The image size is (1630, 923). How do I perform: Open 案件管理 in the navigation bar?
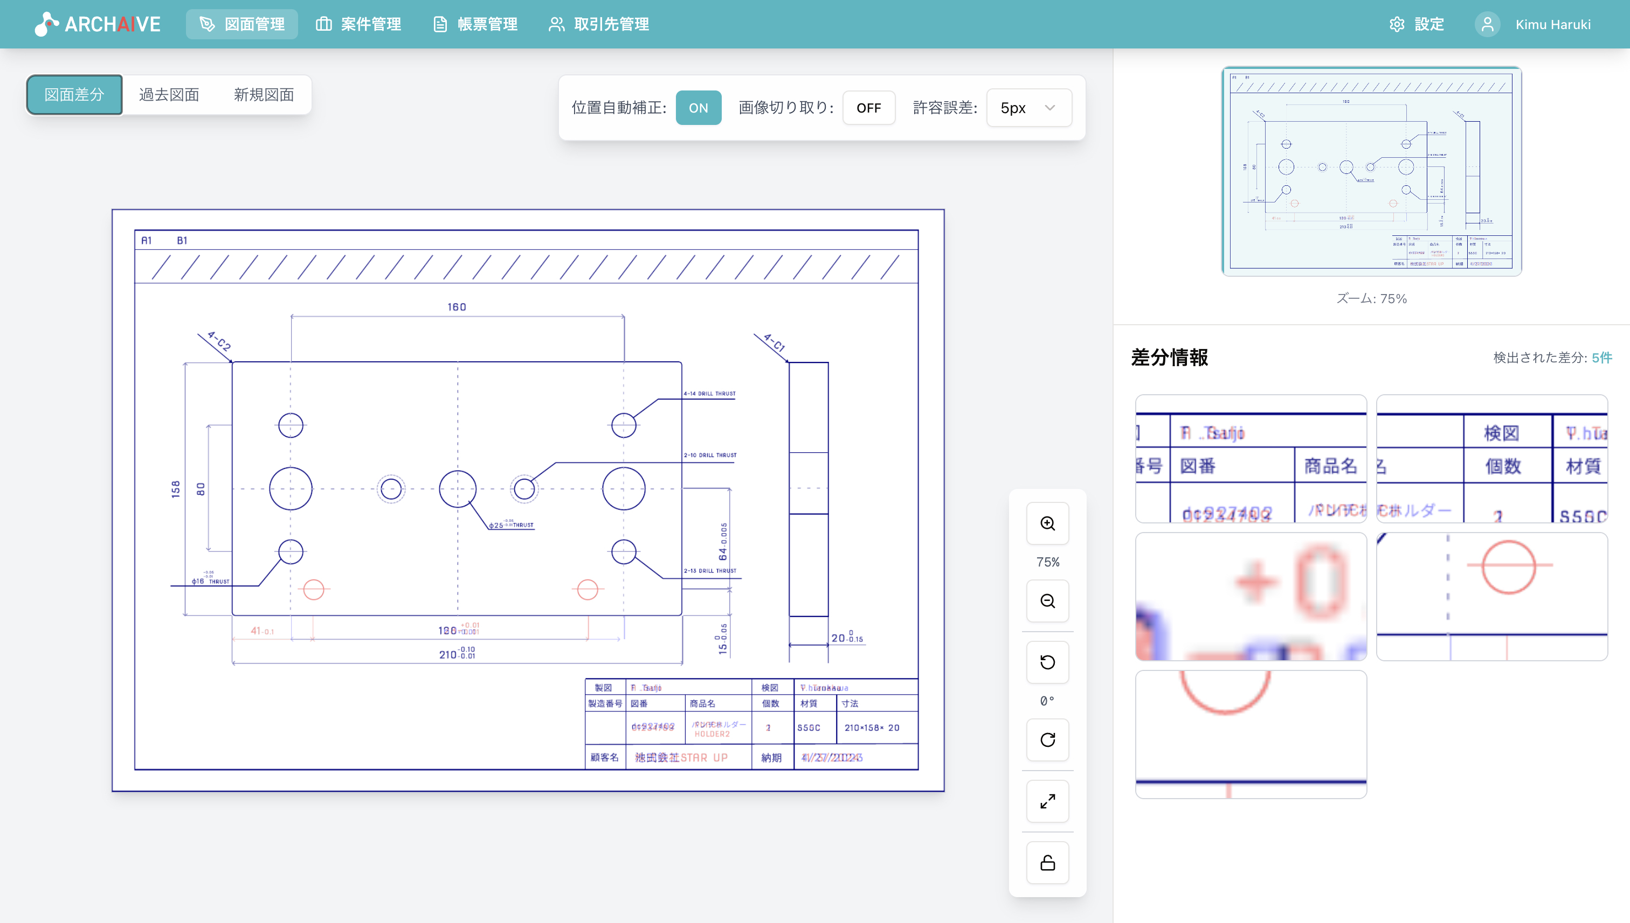click(358, 24)
